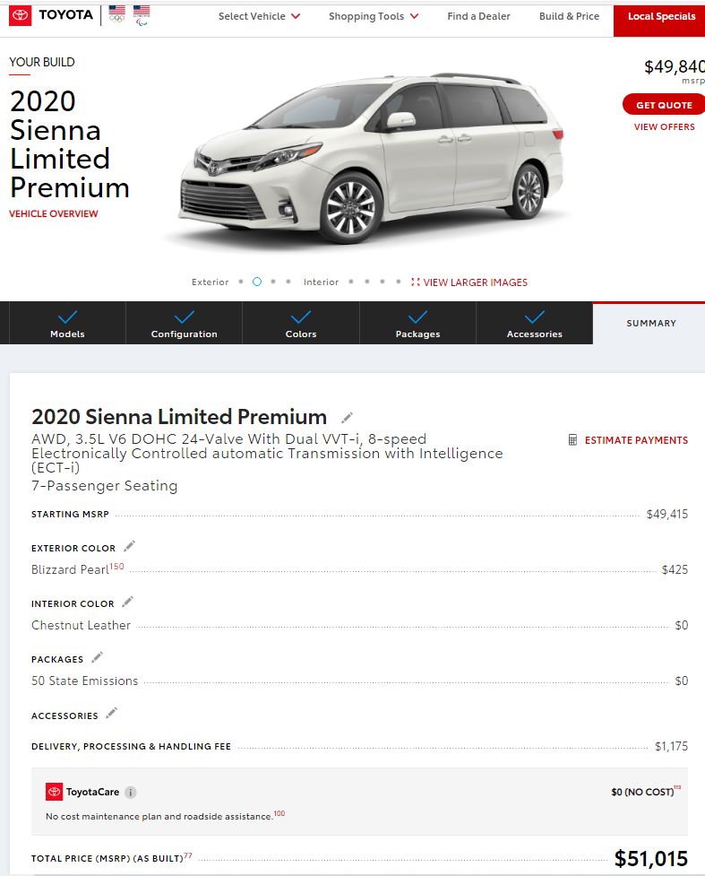Select the highlighted second exterior view dot
Screen dimensions: 705x876
point(257,282)
